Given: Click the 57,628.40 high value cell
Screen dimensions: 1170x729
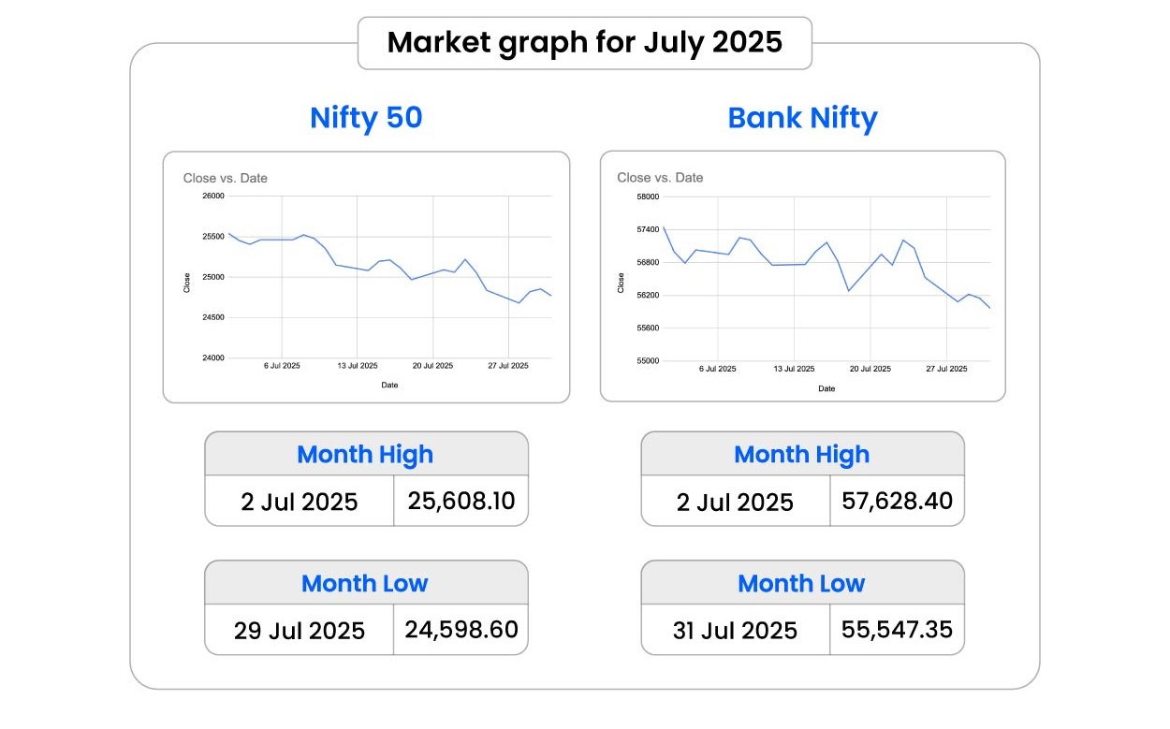Looking at the screenshot, I should 897,501.
